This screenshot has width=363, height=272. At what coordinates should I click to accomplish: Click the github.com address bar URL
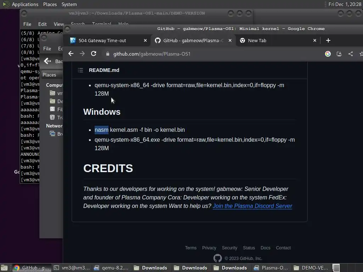coord(152,54)
